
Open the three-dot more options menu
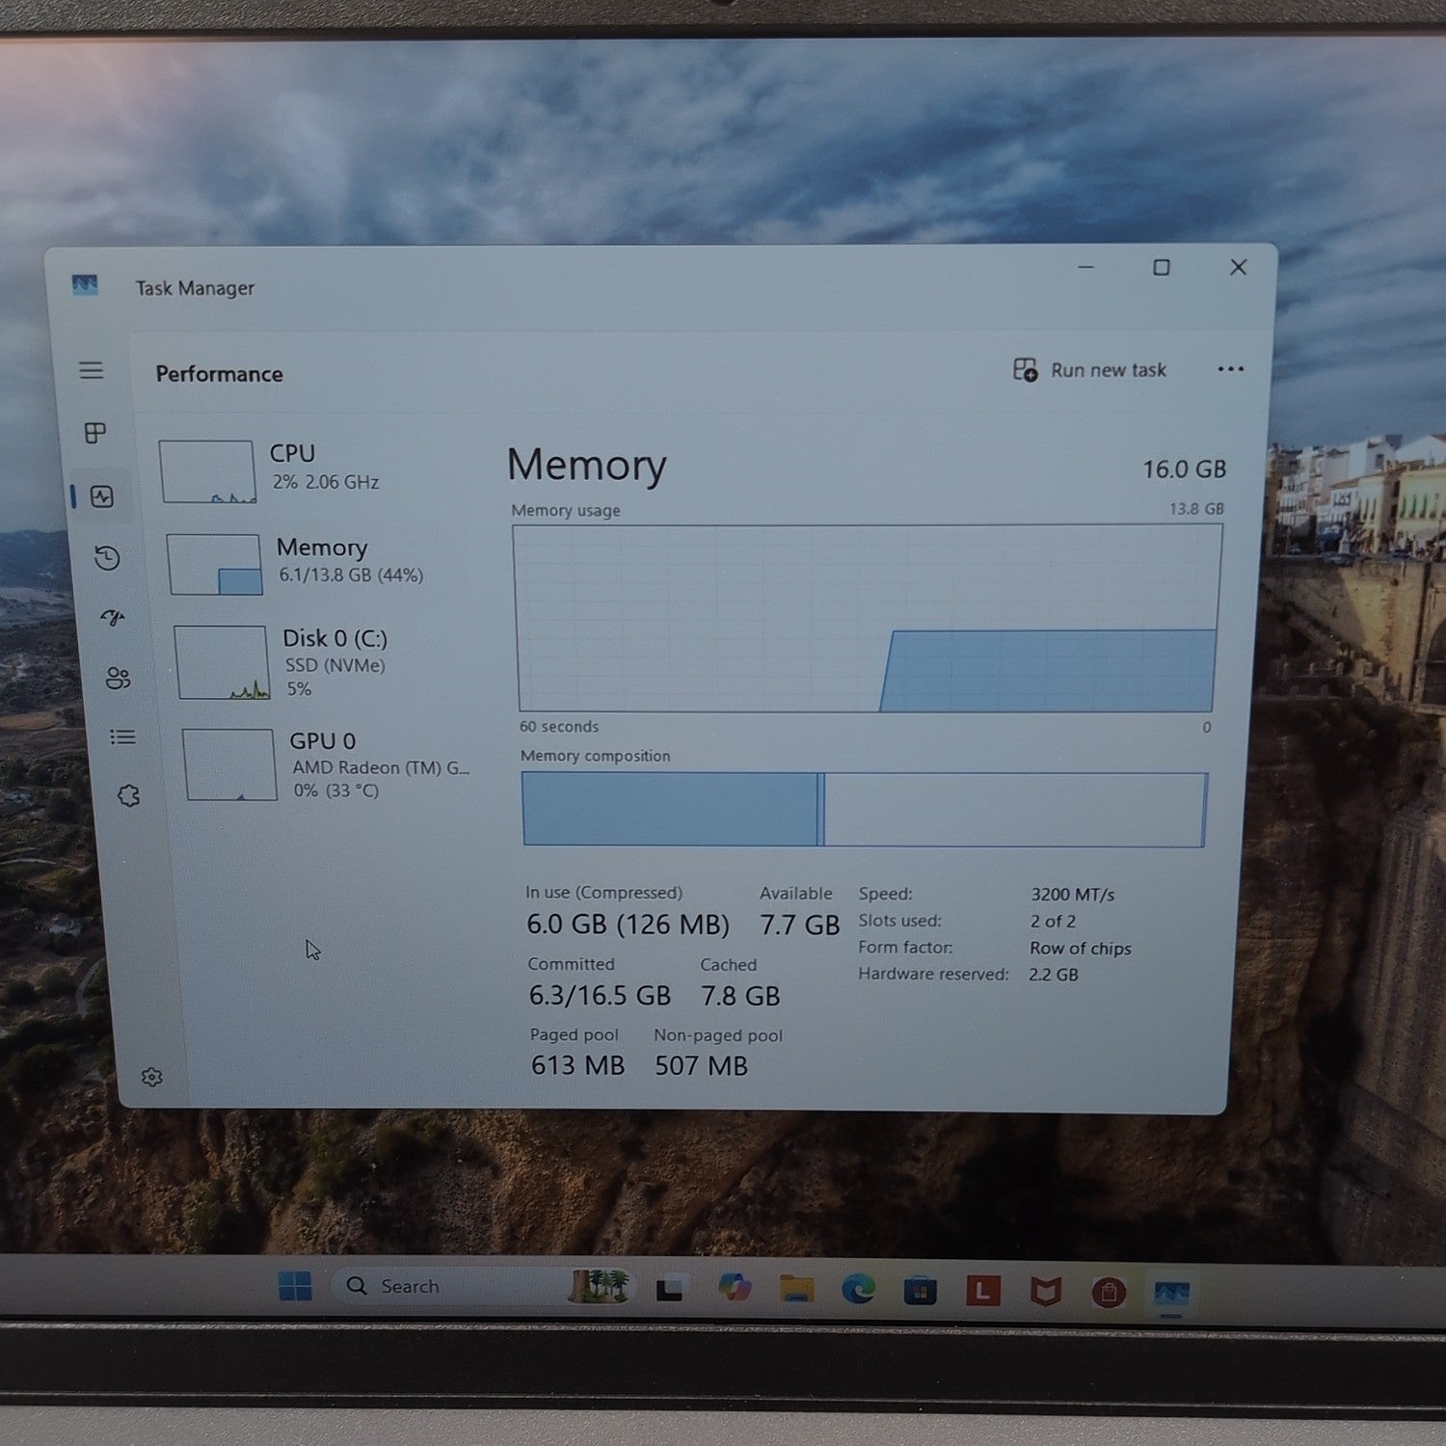(x=1230, y=369)
